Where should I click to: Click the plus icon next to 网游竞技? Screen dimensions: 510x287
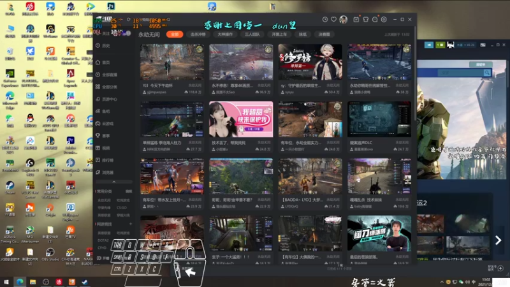pyautogui.click(x=131, y=224)
